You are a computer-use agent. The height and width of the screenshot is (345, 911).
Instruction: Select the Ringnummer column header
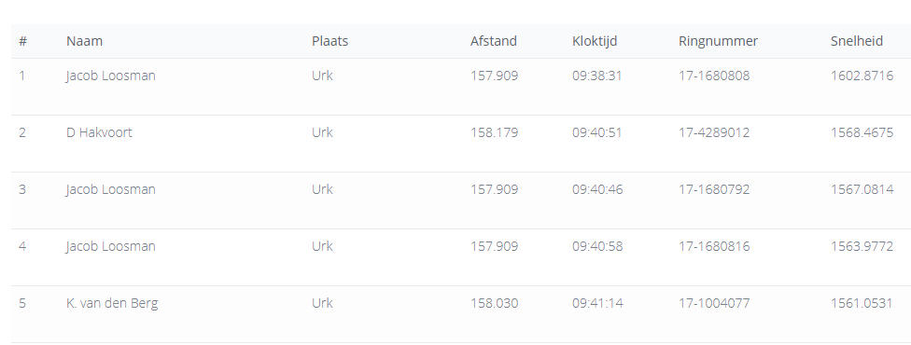[718, 41]
